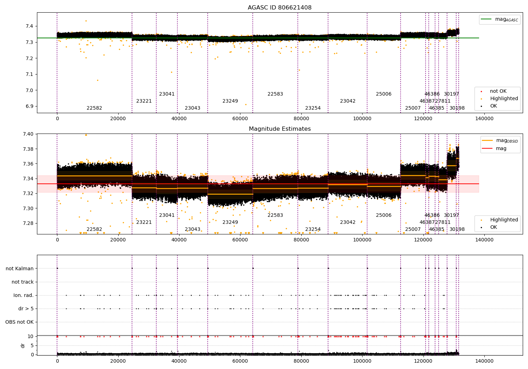Click obsid label 23221 in the top plot

tap(144, 101)
